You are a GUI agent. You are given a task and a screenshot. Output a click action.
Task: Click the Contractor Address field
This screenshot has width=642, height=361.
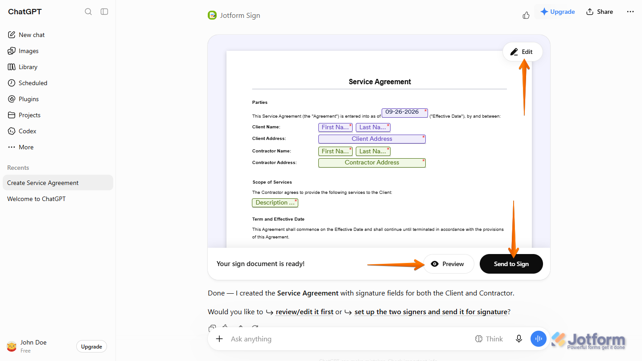372,163
